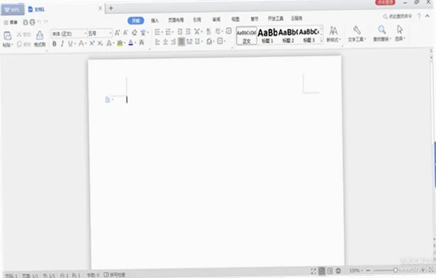Image resolution: width=436 pixels, height=278 pixels.
Task: Click the fullscreen icon in status bar
Action: [x=313, y=271]
